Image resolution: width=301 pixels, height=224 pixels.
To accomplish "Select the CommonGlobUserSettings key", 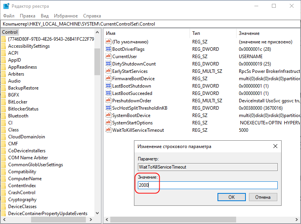I will point(35,165).
